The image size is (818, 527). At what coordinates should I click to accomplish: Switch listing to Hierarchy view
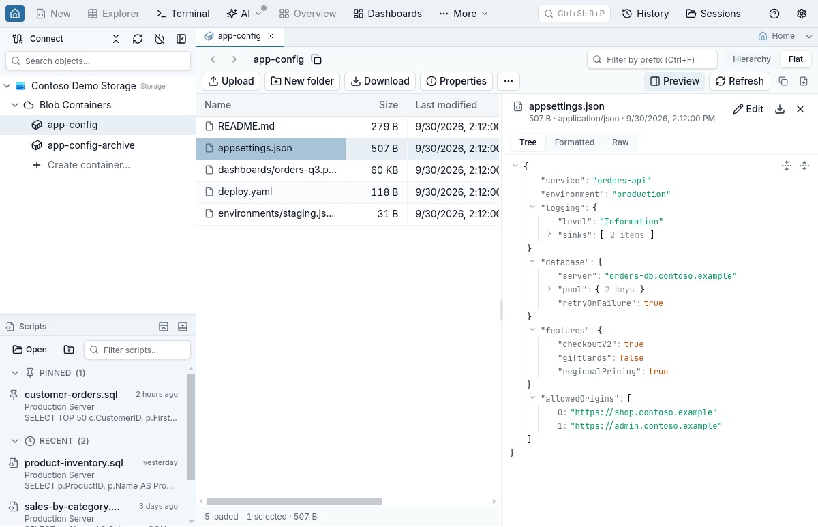[752, 59]
